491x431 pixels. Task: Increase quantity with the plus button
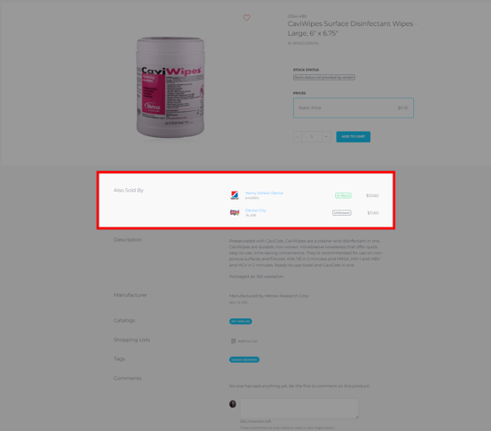pyautogui.click(x=326, y=136)
